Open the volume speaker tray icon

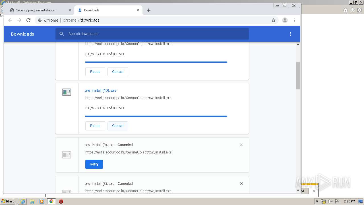click(330, 201)
